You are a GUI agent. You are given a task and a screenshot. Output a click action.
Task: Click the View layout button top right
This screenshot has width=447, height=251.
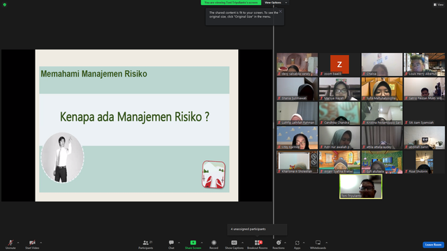tap(439, 5)
